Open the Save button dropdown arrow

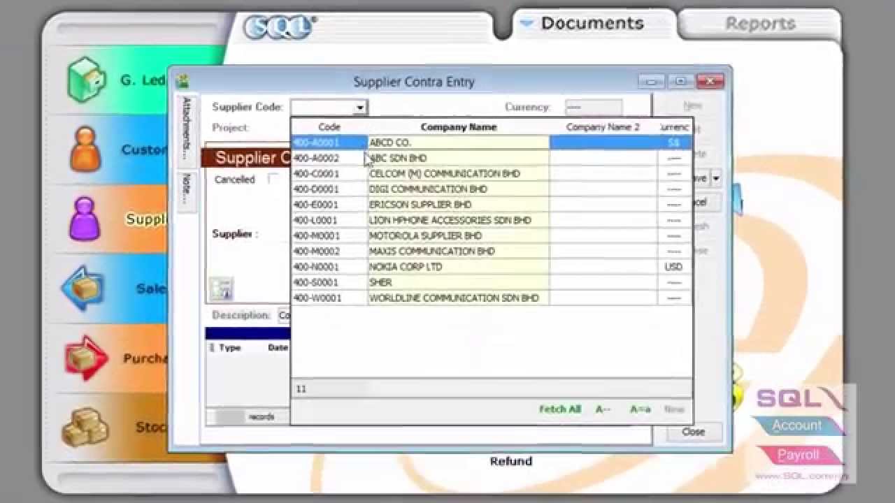pyautogui.click(x=716, y=179)
